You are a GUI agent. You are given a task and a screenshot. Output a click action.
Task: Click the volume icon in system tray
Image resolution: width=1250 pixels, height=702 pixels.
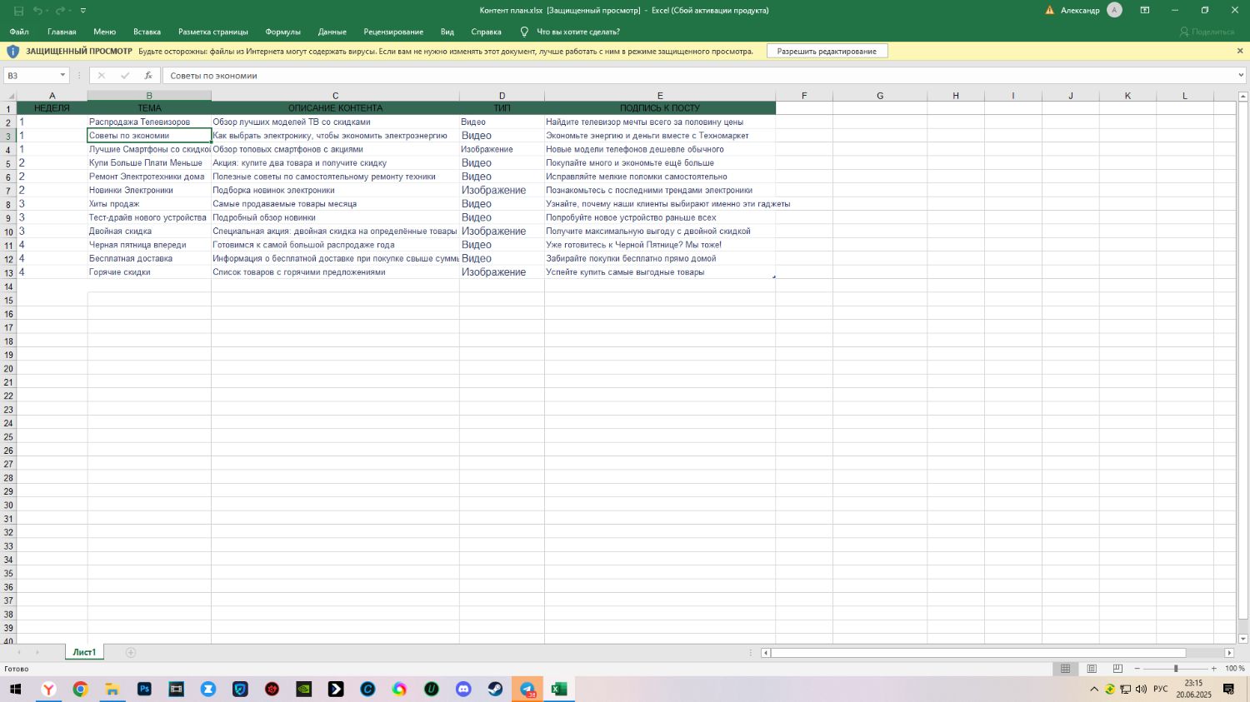1141,689
